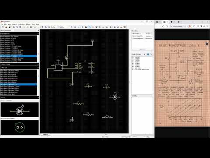Collapse the Components panel header arrow
Viewport: 210px width, 158px height.
pos(38,33)
